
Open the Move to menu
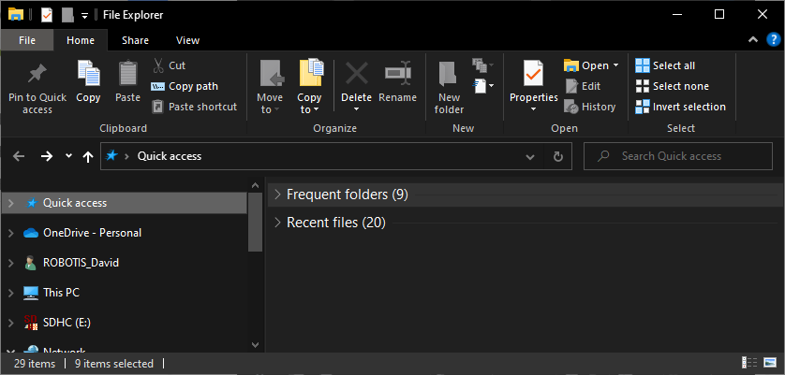270,87
